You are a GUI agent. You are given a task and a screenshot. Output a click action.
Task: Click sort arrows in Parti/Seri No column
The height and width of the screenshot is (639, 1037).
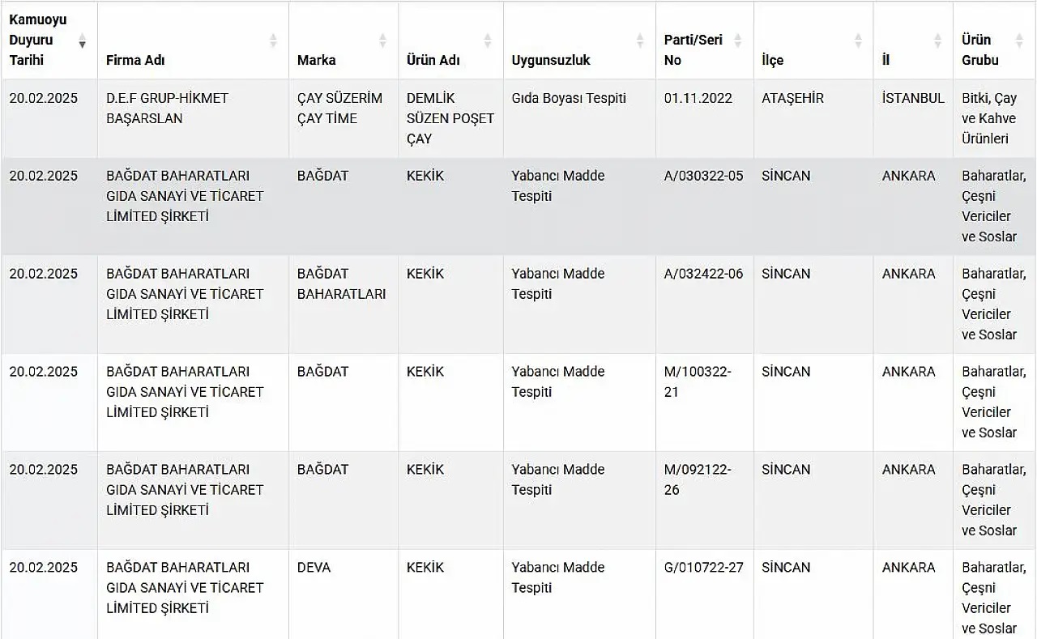click(738, 40)
